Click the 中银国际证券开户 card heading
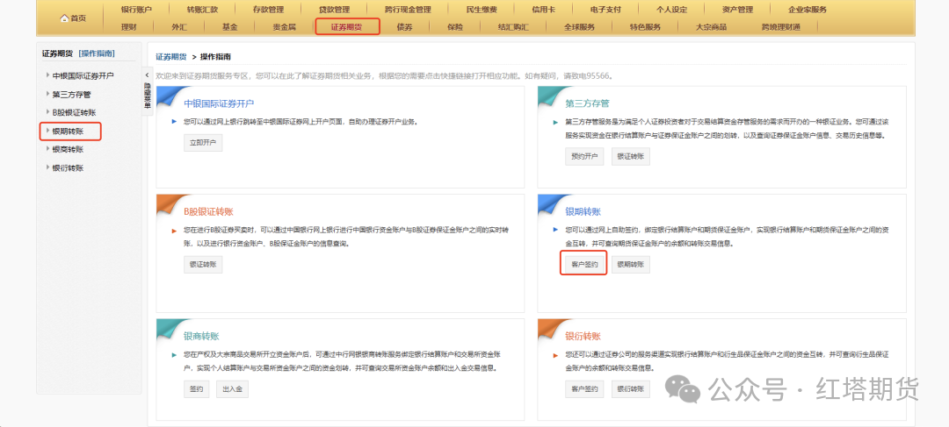 219,103
